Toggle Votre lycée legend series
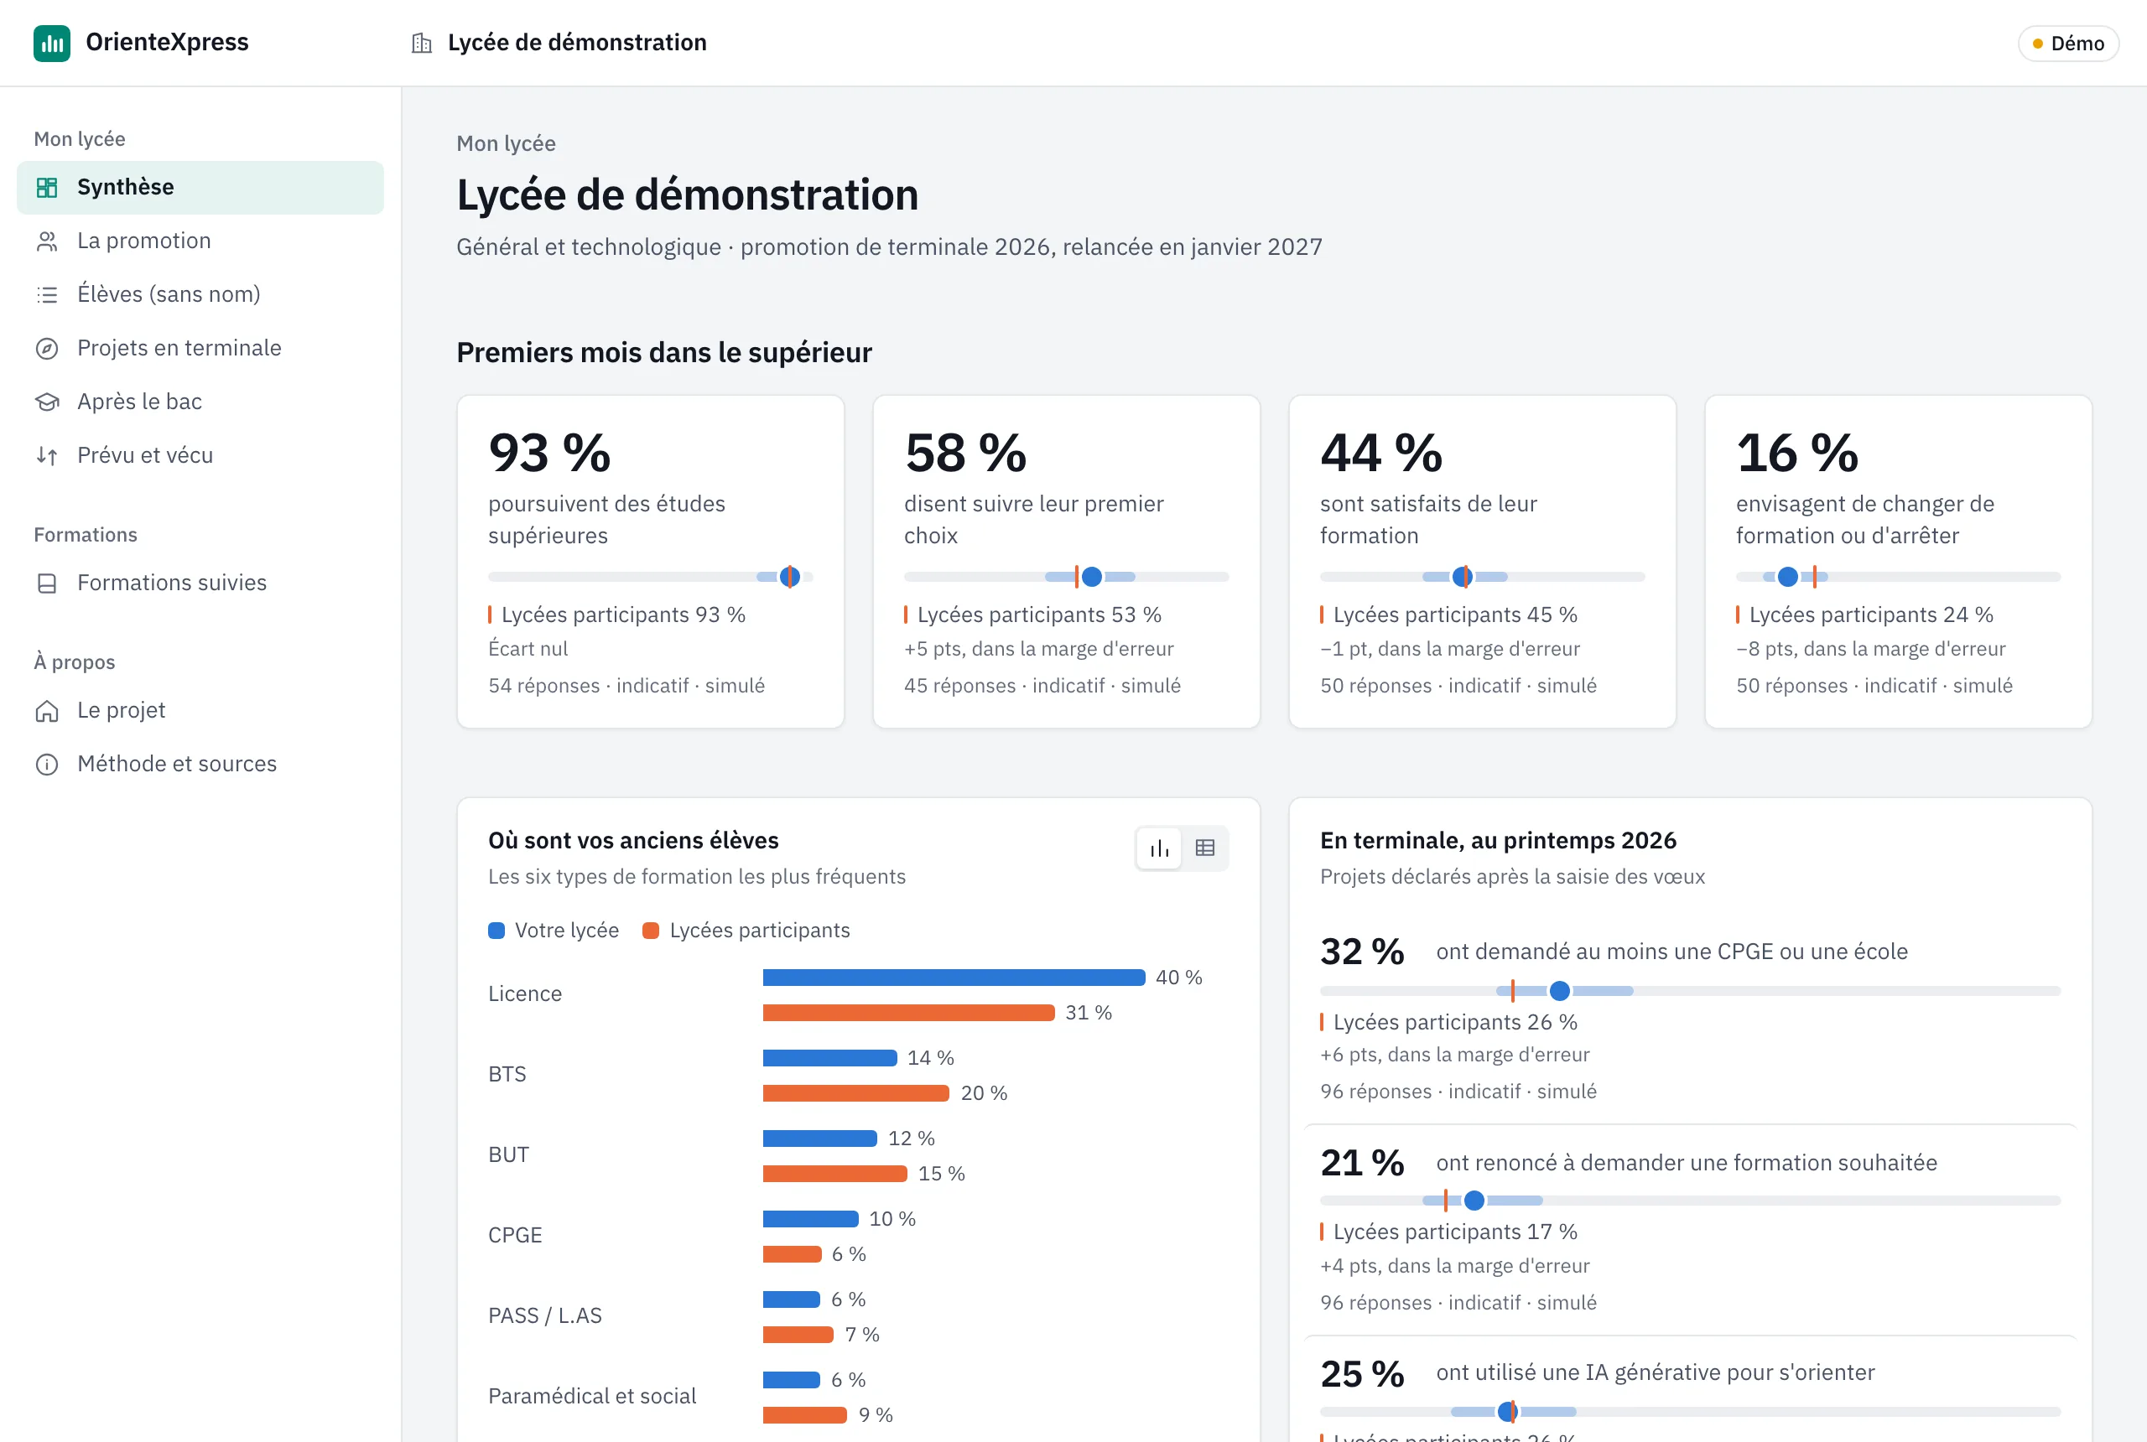The image size is (2147, 1442). click(553, 931)
